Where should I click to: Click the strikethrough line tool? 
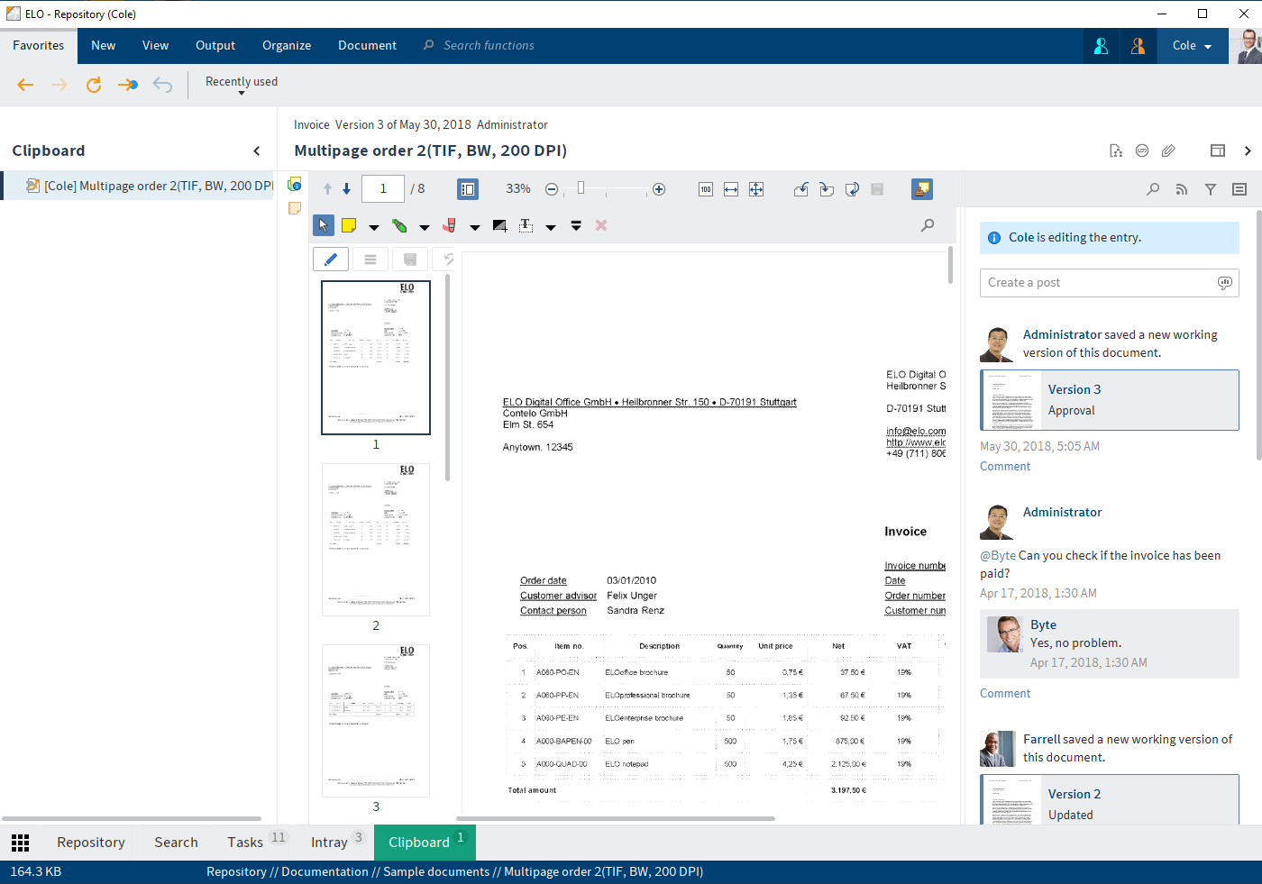pyautogui.click(x=576, y=225)
